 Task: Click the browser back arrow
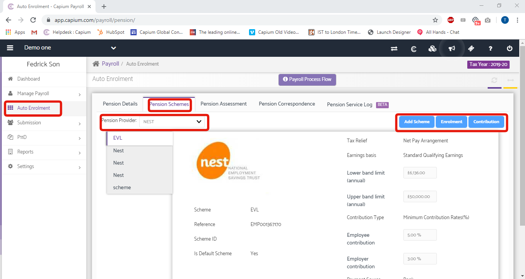click(8, 20)
